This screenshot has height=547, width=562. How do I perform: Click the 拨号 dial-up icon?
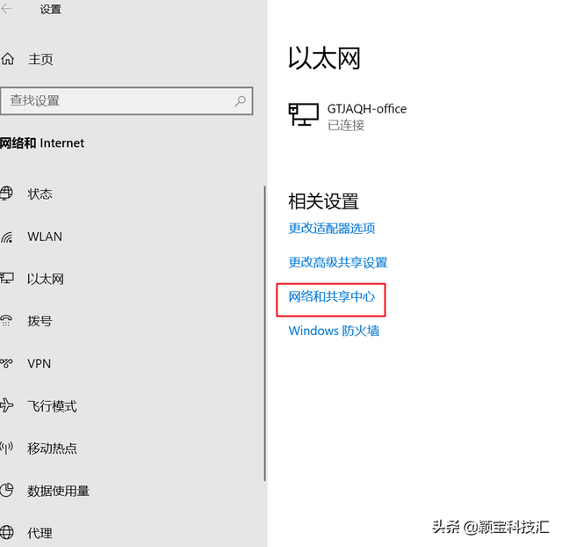[x=6, y=321]
